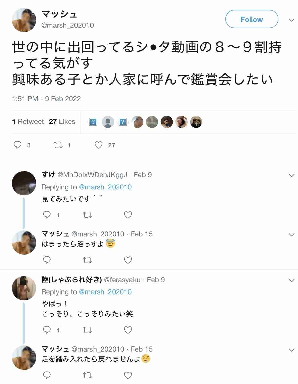
Task: Toggle the like heart on @MhDoIxWDehJKggJ's reply
Action: (x=128, y=215)
